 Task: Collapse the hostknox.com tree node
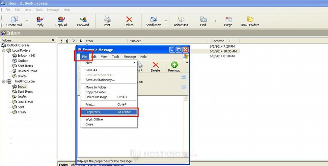4,82
